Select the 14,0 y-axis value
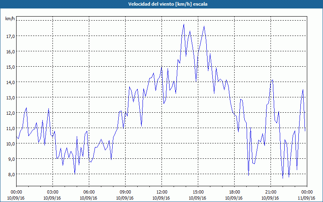 pyautogui.click(x=10, y=82)
